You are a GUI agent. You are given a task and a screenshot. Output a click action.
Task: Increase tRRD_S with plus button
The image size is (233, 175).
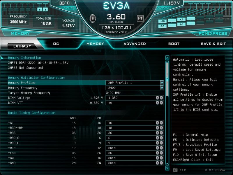point(157,138)
